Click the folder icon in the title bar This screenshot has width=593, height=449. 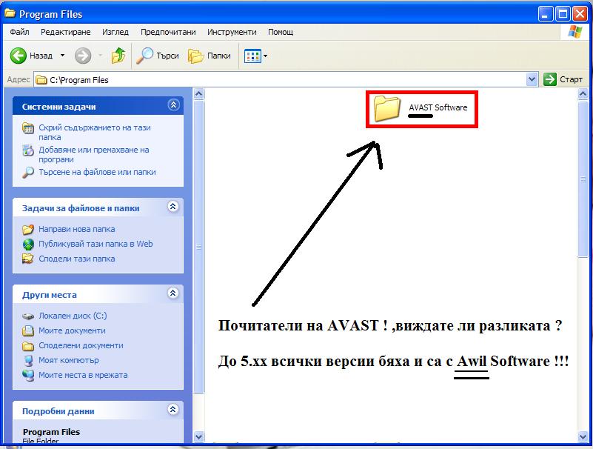(10, 13)
